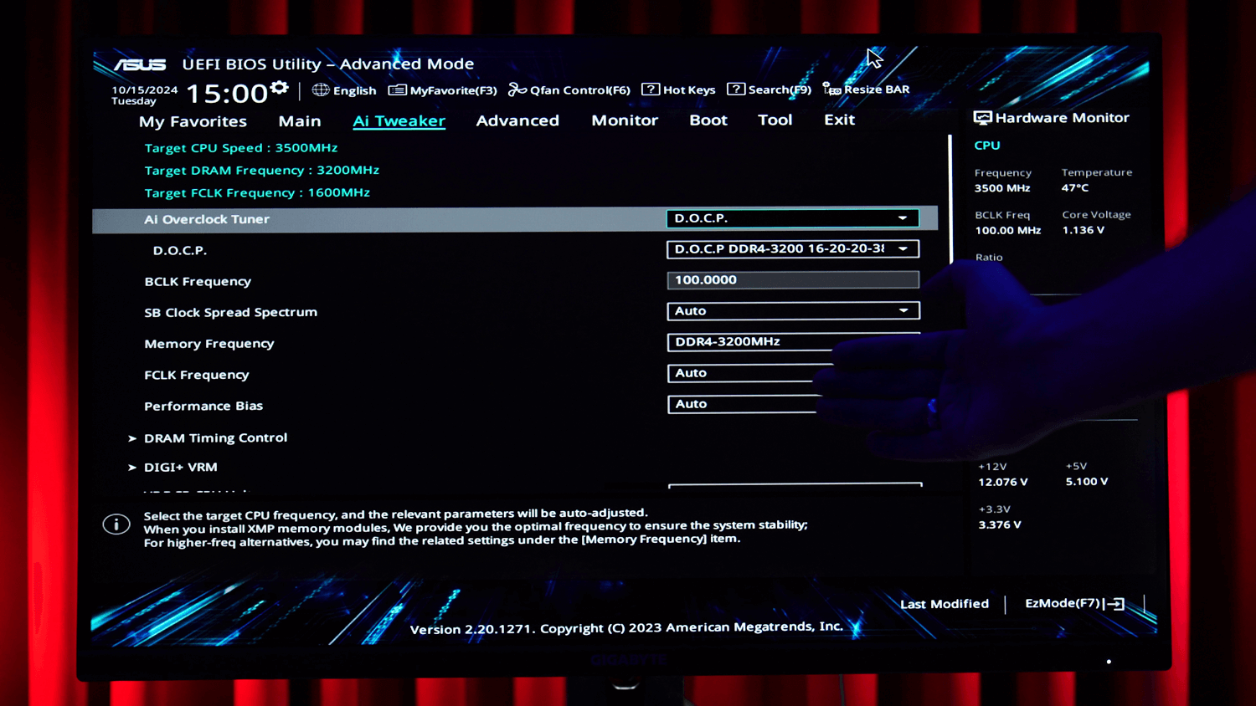Click the BIOS version copyright text
The width and height of the screenshot is (1256, 706).
coord(626,628)
